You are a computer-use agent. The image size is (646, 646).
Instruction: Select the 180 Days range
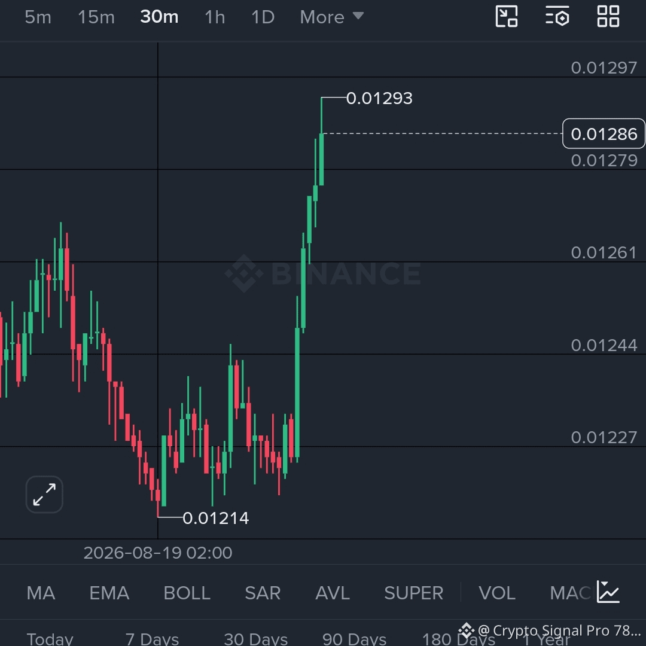click(x=458, y=639)
